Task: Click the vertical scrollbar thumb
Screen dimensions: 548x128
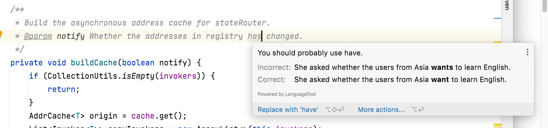Action: 545,6
